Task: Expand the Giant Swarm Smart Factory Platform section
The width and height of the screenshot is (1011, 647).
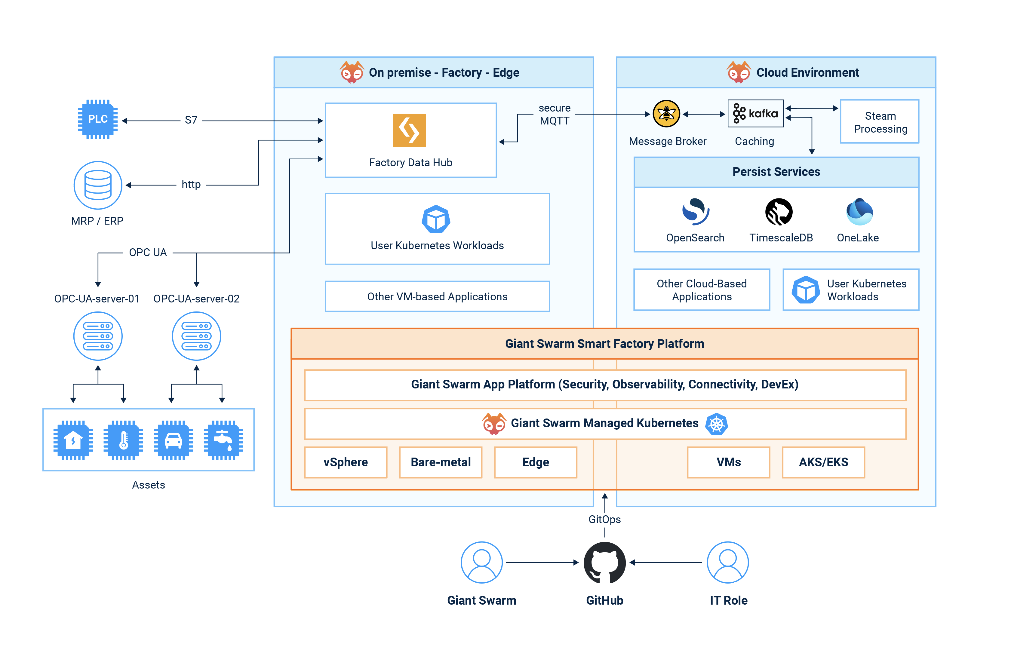Action: 604,344
